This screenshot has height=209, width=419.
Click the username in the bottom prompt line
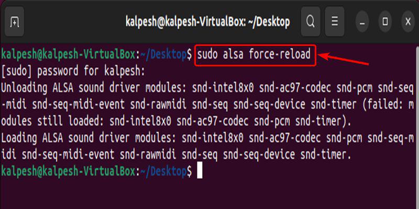68,171
